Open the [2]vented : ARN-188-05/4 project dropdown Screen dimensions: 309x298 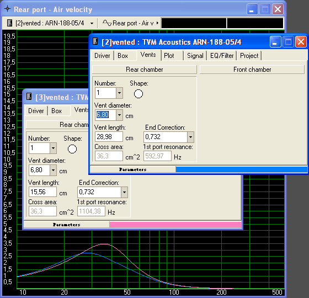pyautogui.click(x=92, y=23)
